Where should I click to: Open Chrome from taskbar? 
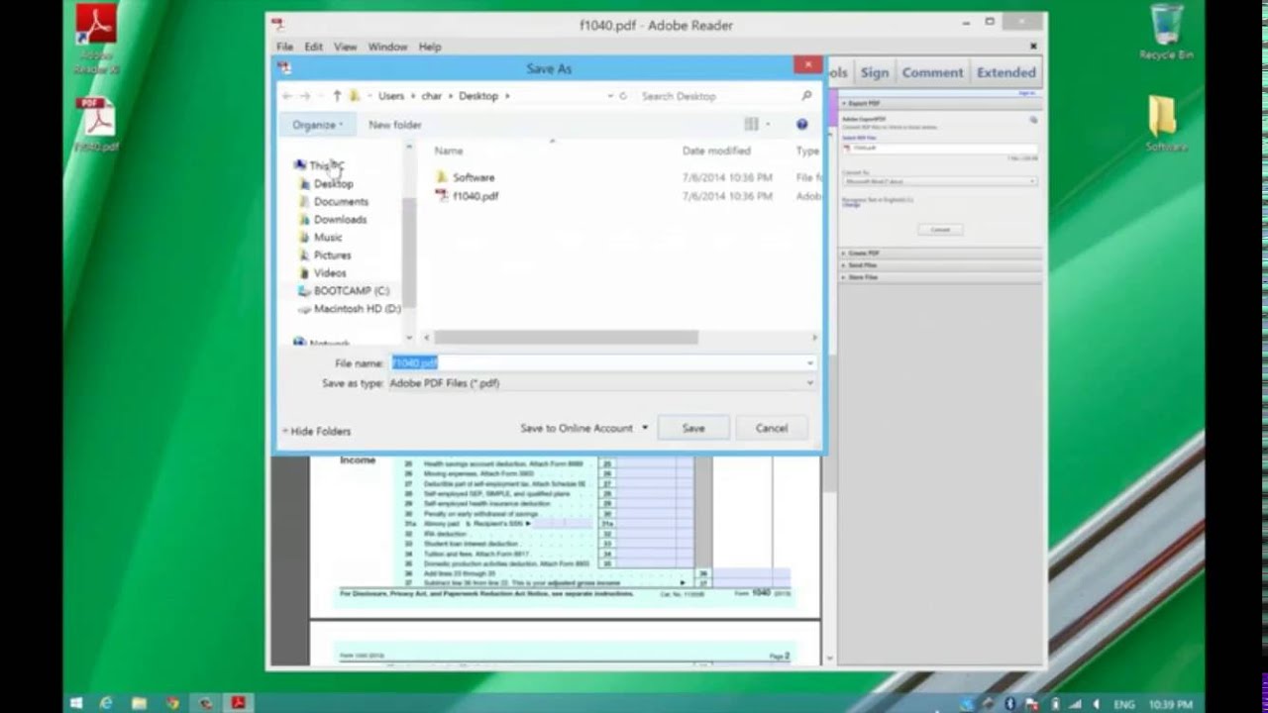[x=172, y=703]
